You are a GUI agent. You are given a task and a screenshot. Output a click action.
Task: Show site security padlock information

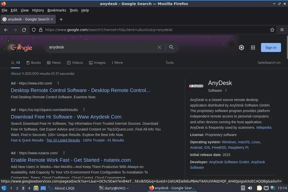[40, 30]
